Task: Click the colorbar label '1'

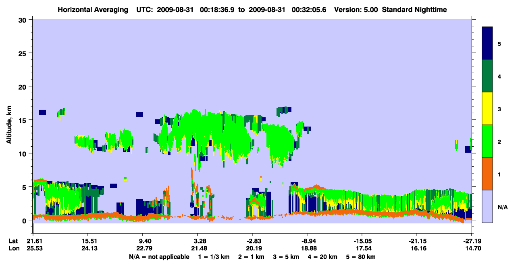Action: click(x=499, y=174)
